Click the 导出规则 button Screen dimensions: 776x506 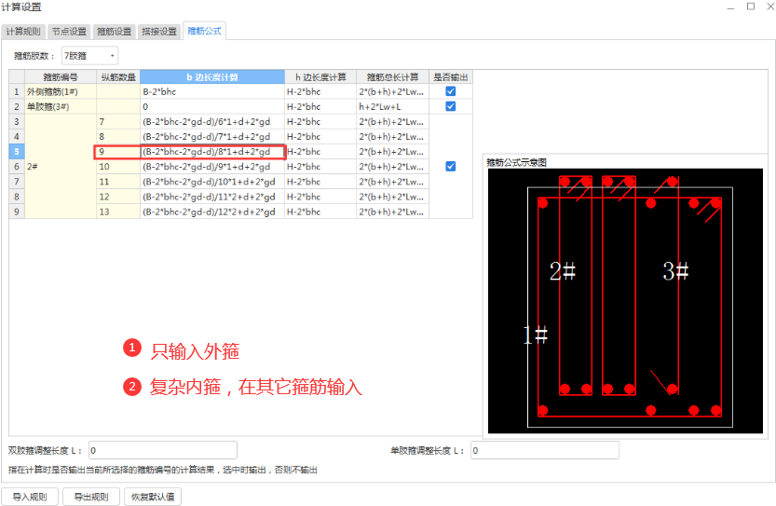point(91,497)
